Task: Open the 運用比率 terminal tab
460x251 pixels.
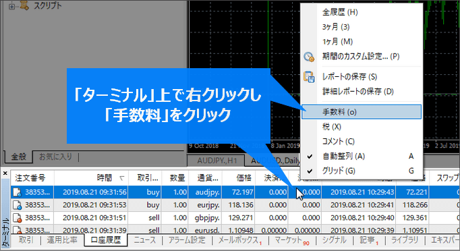Action: [62, 240]
